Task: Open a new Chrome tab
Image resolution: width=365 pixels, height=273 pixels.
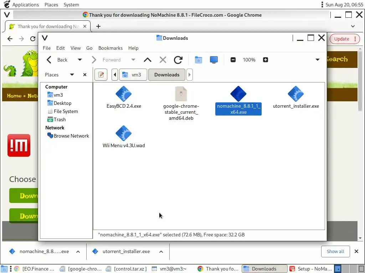Action: click(98, 26)
